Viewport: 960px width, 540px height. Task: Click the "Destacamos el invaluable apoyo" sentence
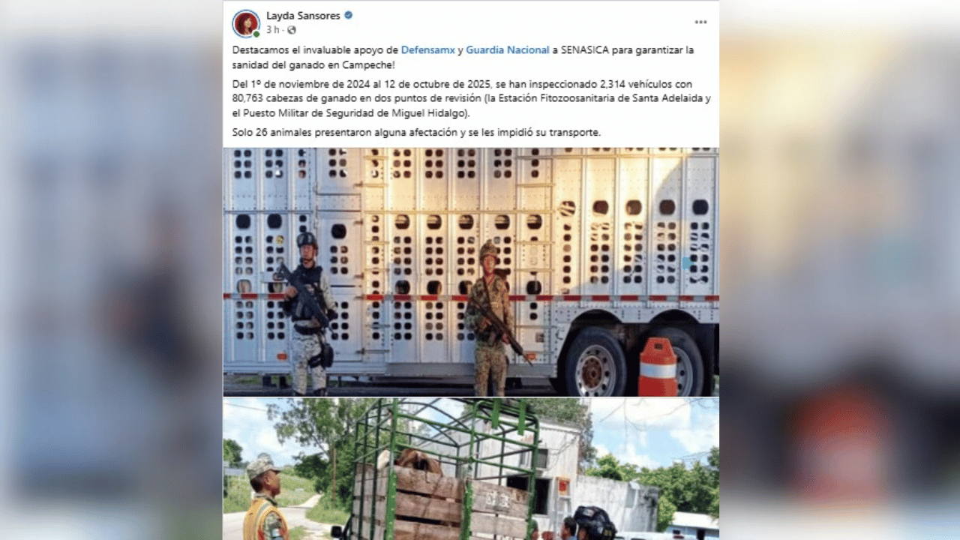tap(463, 56)
